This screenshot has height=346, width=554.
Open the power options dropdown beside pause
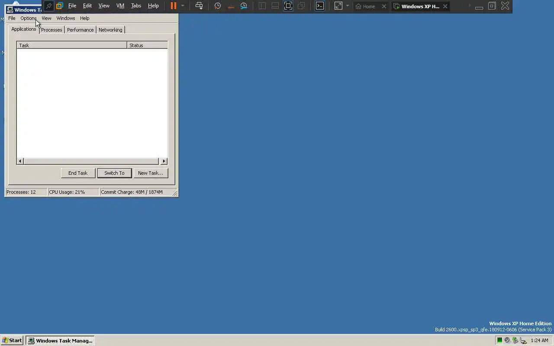tap(183, 6)
